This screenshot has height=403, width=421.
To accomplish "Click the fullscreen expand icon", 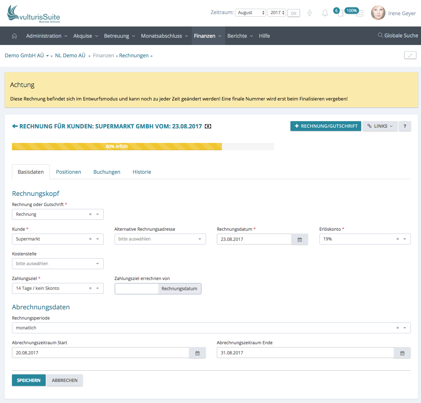I will (x=410, y=55).
